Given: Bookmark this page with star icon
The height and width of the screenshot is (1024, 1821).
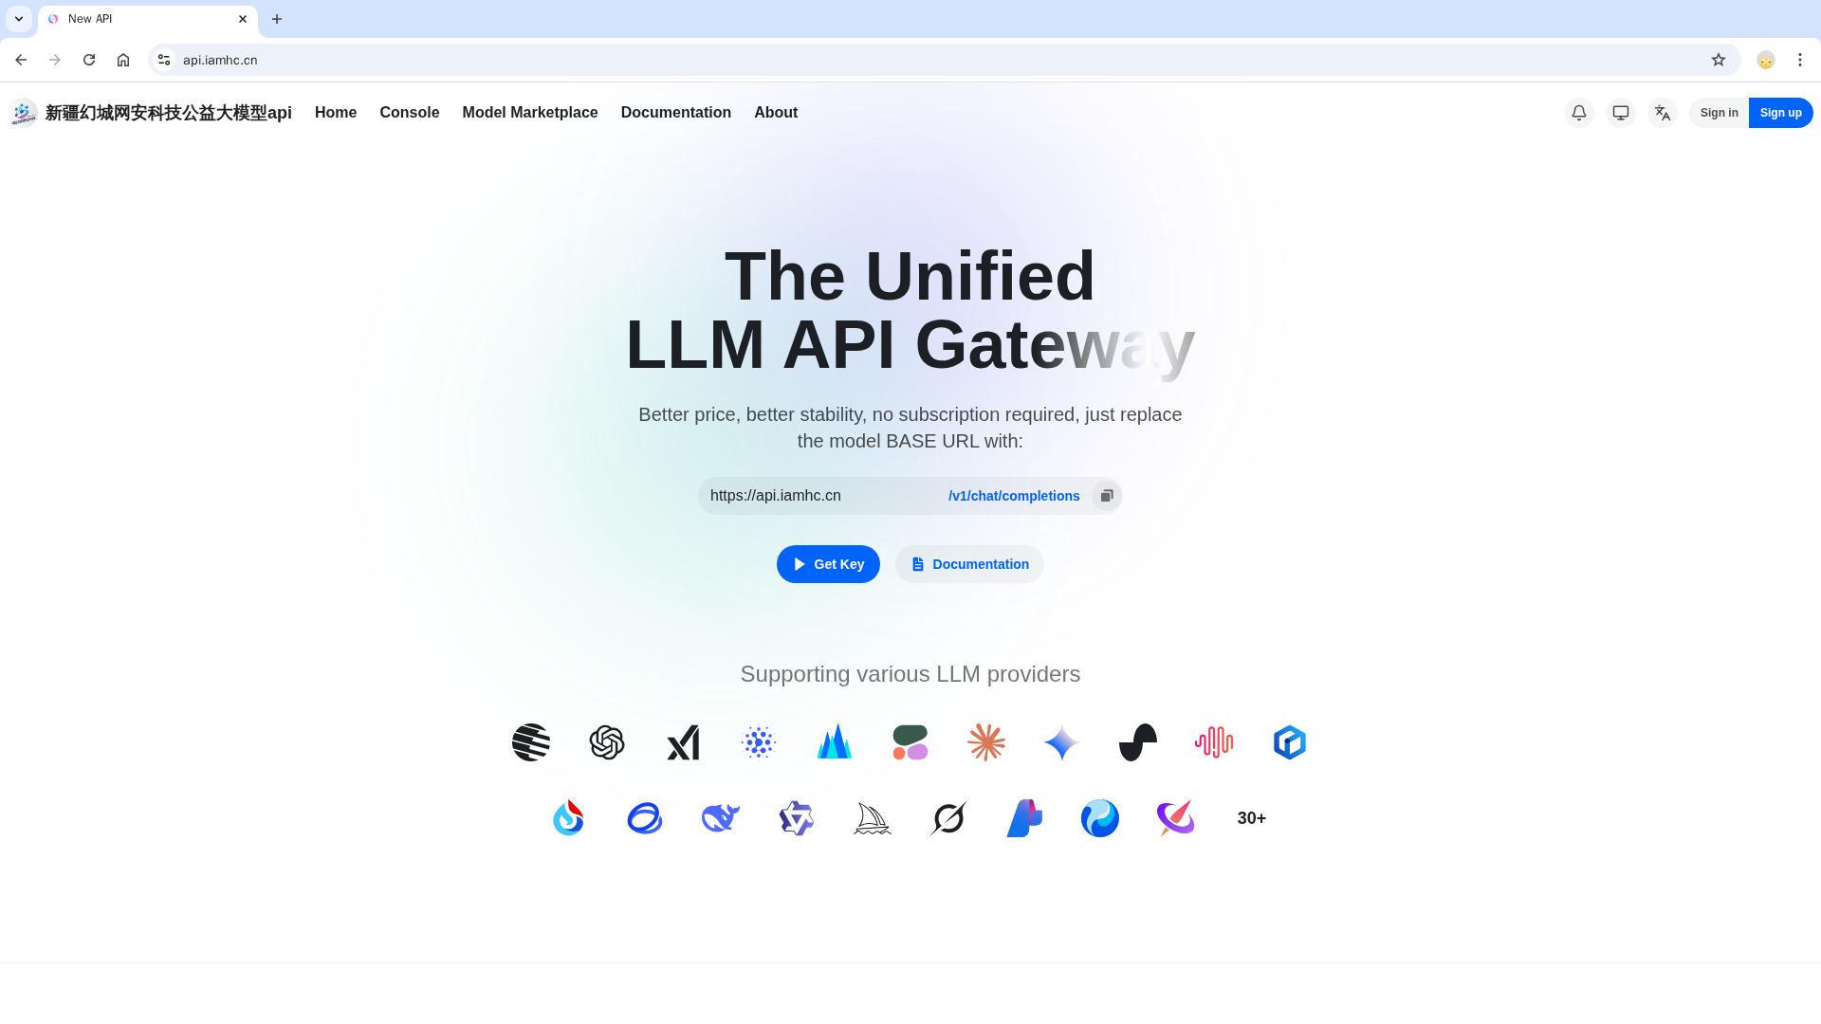Looking at the screenshot, I should 1719,60.
